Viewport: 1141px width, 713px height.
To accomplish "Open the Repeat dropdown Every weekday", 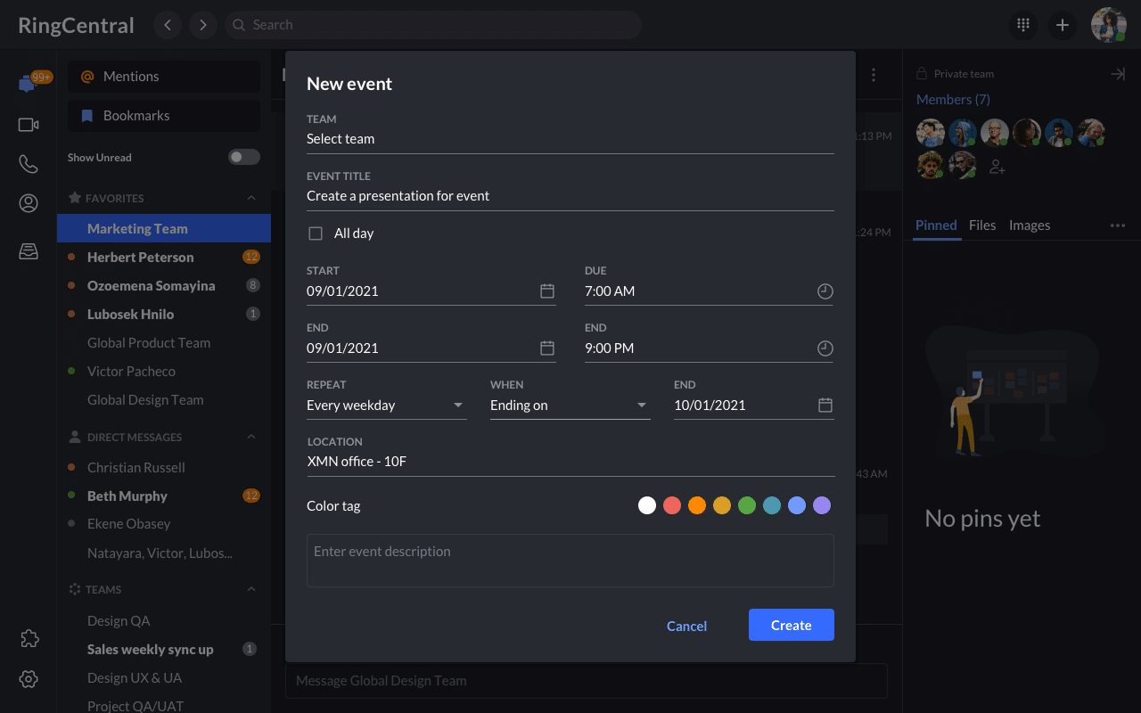I will click(x=386, y=406).
